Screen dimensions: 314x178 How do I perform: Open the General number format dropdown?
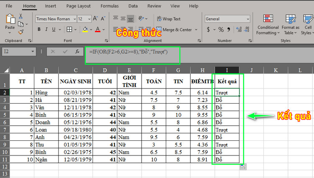coord(248,19)
